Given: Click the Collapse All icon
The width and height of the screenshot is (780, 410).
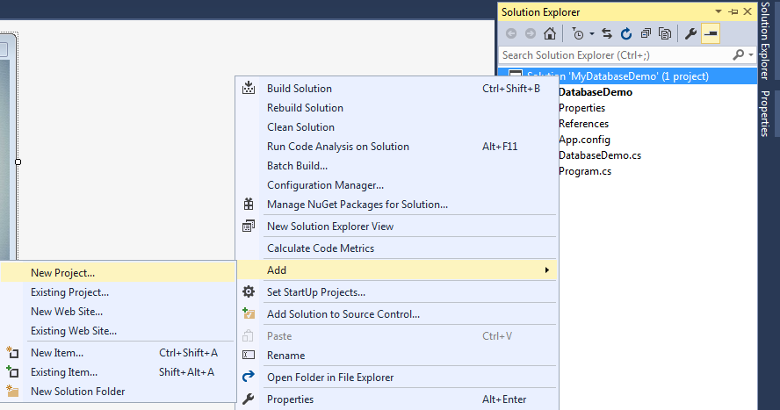Looking at the screenshot, I should [x=646, y=34].
